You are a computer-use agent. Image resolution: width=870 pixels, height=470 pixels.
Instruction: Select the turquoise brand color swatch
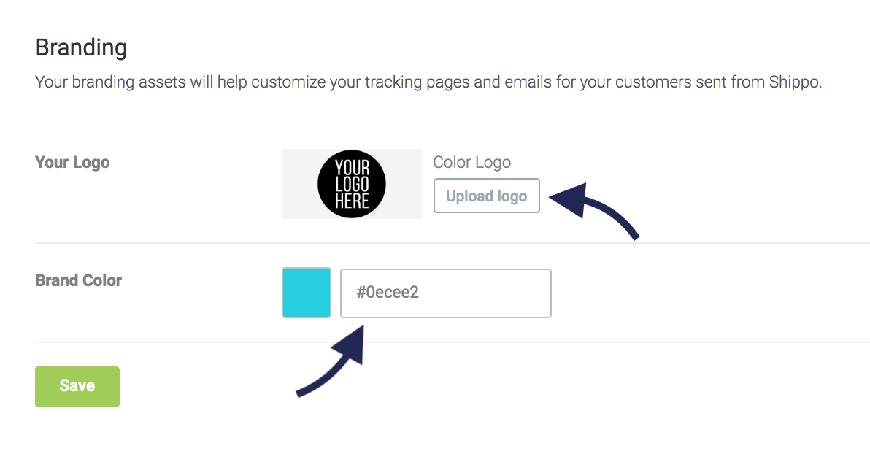point(306,293)
